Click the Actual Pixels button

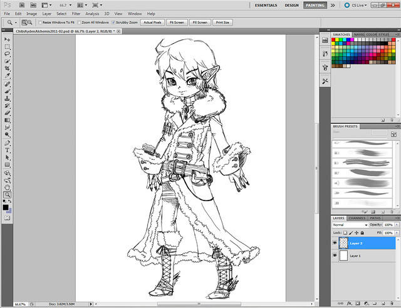[152, 22]
